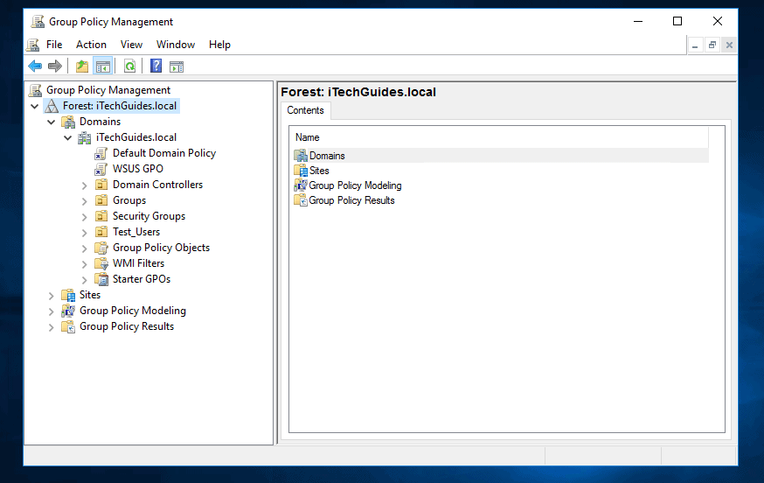Click Group Policy Results icon in Contents list
The width and height of the screenshot is (764, 483).
pos(301,200)
